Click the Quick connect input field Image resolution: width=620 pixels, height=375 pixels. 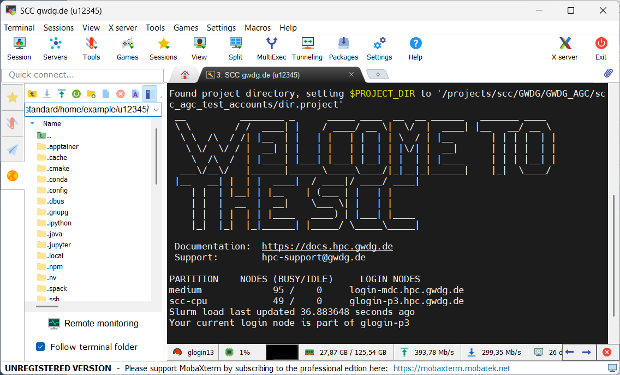click(x=82, y=75)
